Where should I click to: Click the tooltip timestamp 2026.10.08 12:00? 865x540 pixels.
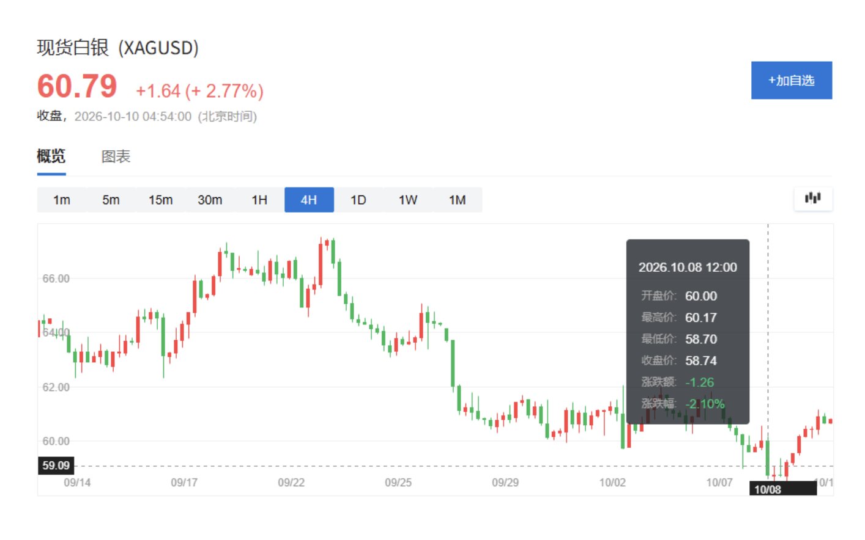688,267
